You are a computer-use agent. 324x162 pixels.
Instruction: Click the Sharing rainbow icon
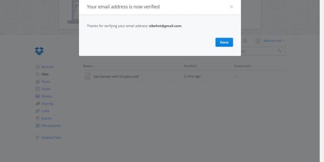coord(37,103)
